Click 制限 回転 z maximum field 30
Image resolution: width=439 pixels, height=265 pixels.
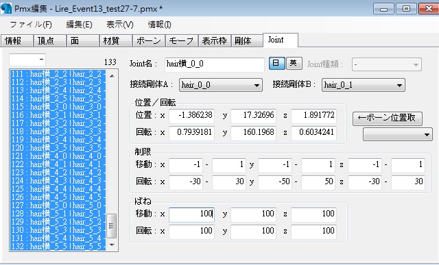point(408,182)
